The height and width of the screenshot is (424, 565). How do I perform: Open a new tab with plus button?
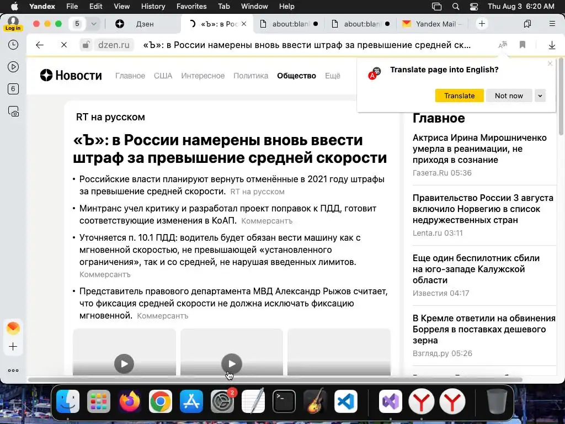[482, 24]
